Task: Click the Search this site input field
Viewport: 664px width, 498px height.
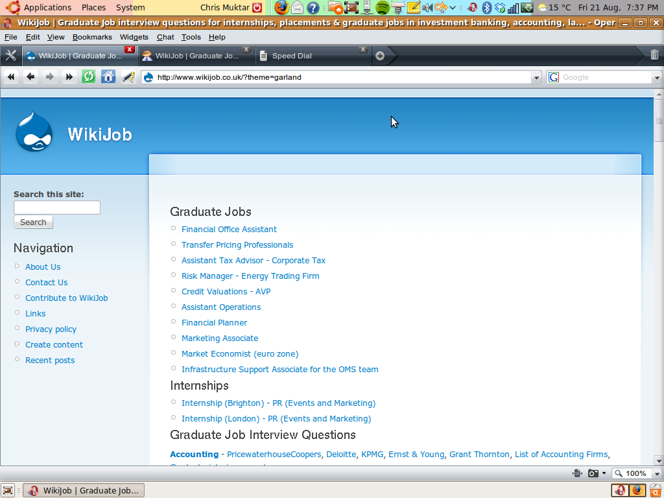Action: click(57, 207)
